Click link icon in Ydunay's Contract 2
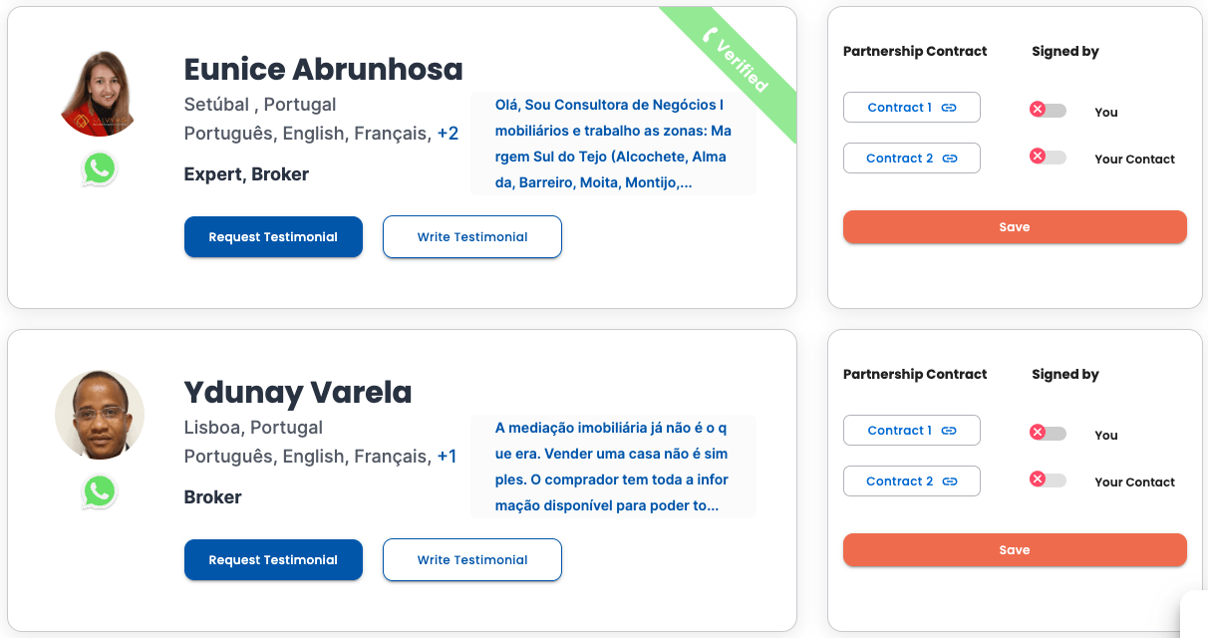This screenshot has width=1208, height=638. [950, 481]
